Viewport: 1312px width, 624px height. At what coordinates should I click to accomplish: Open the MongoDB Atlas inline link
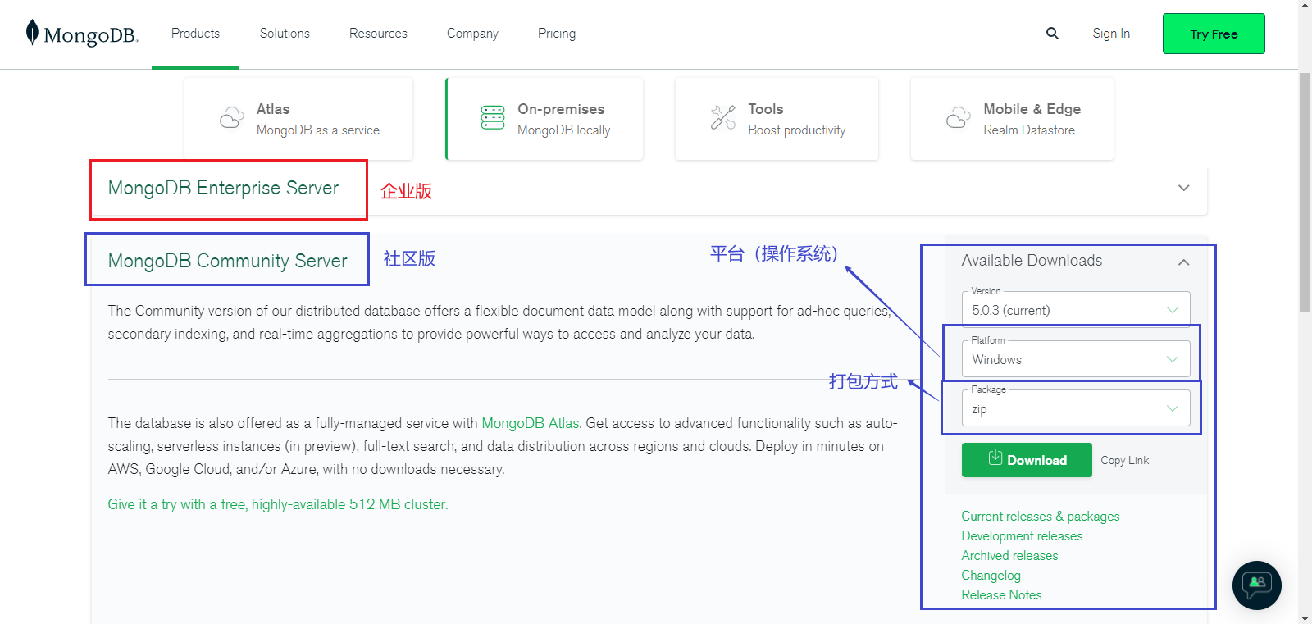[531, 423]
